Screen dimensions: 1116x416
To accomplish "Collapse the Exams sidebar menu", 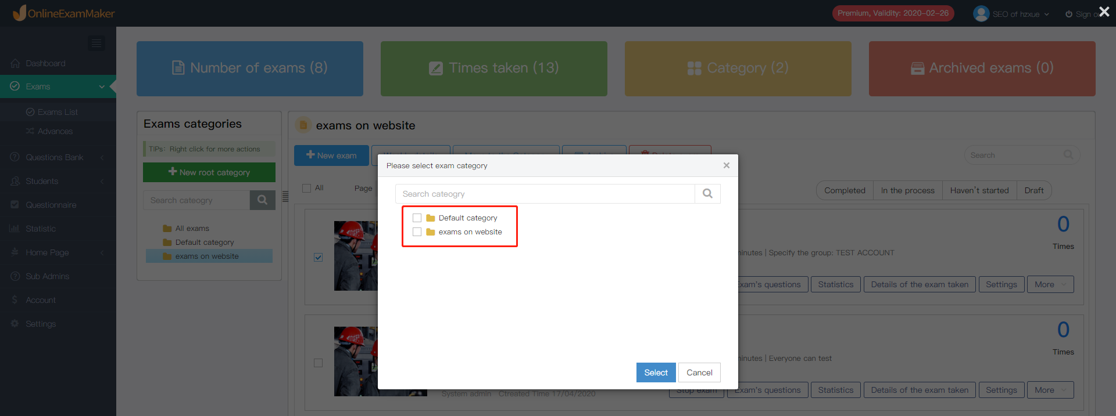I will tap(102, 86).
